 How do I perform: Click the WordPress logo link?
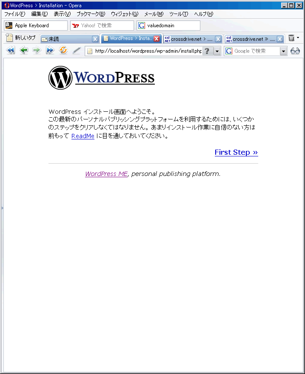[102, 78]
